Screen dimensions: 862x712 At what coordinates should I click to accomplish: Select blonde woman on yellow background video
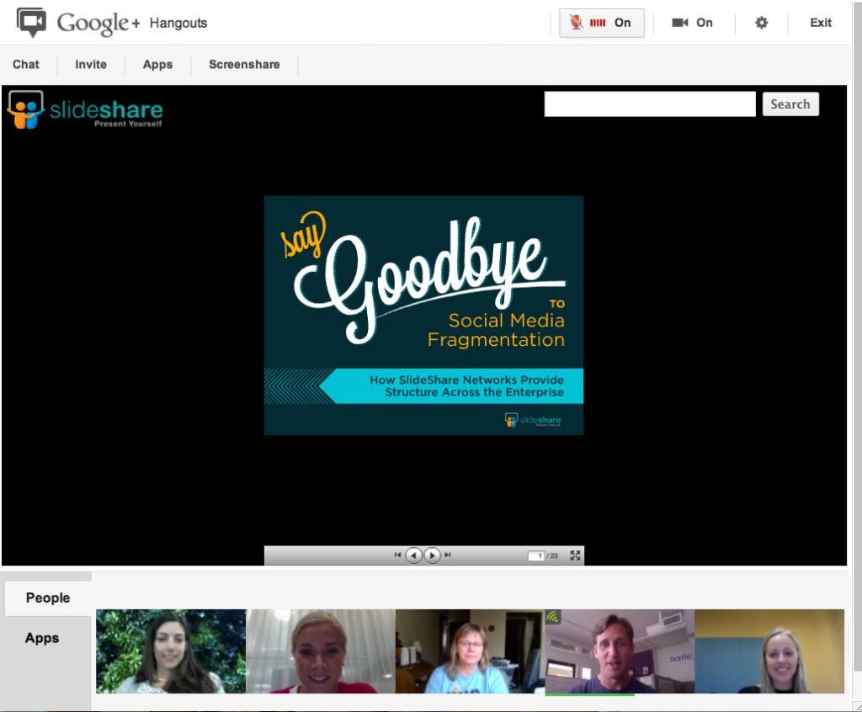pyautogui.click(x=769, y=651)
